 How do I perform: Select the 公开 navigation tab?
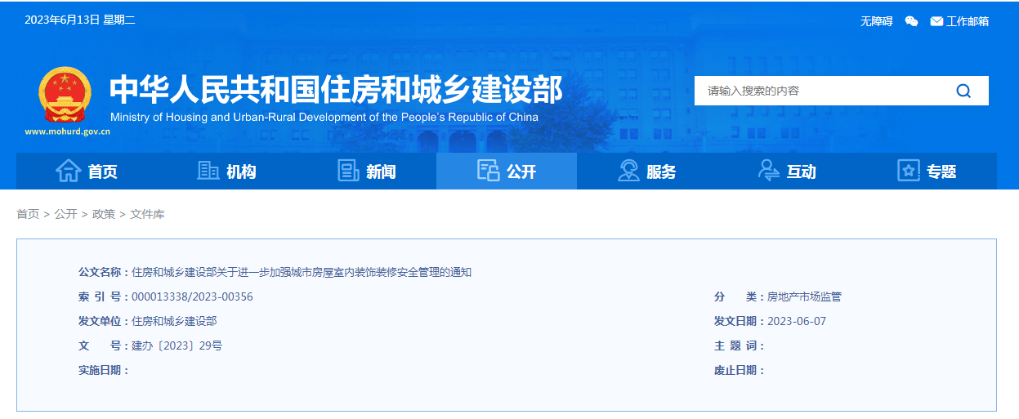coord(507,171)
